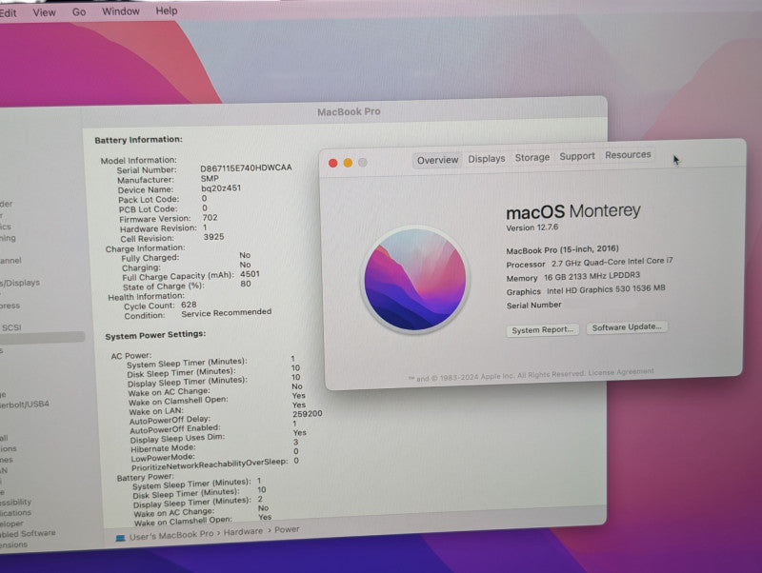Image resolution: width=762 pixels, height=573 pixels.
Task: Click the macOS Monterey logo image
Action: click(x=415, y=280)
